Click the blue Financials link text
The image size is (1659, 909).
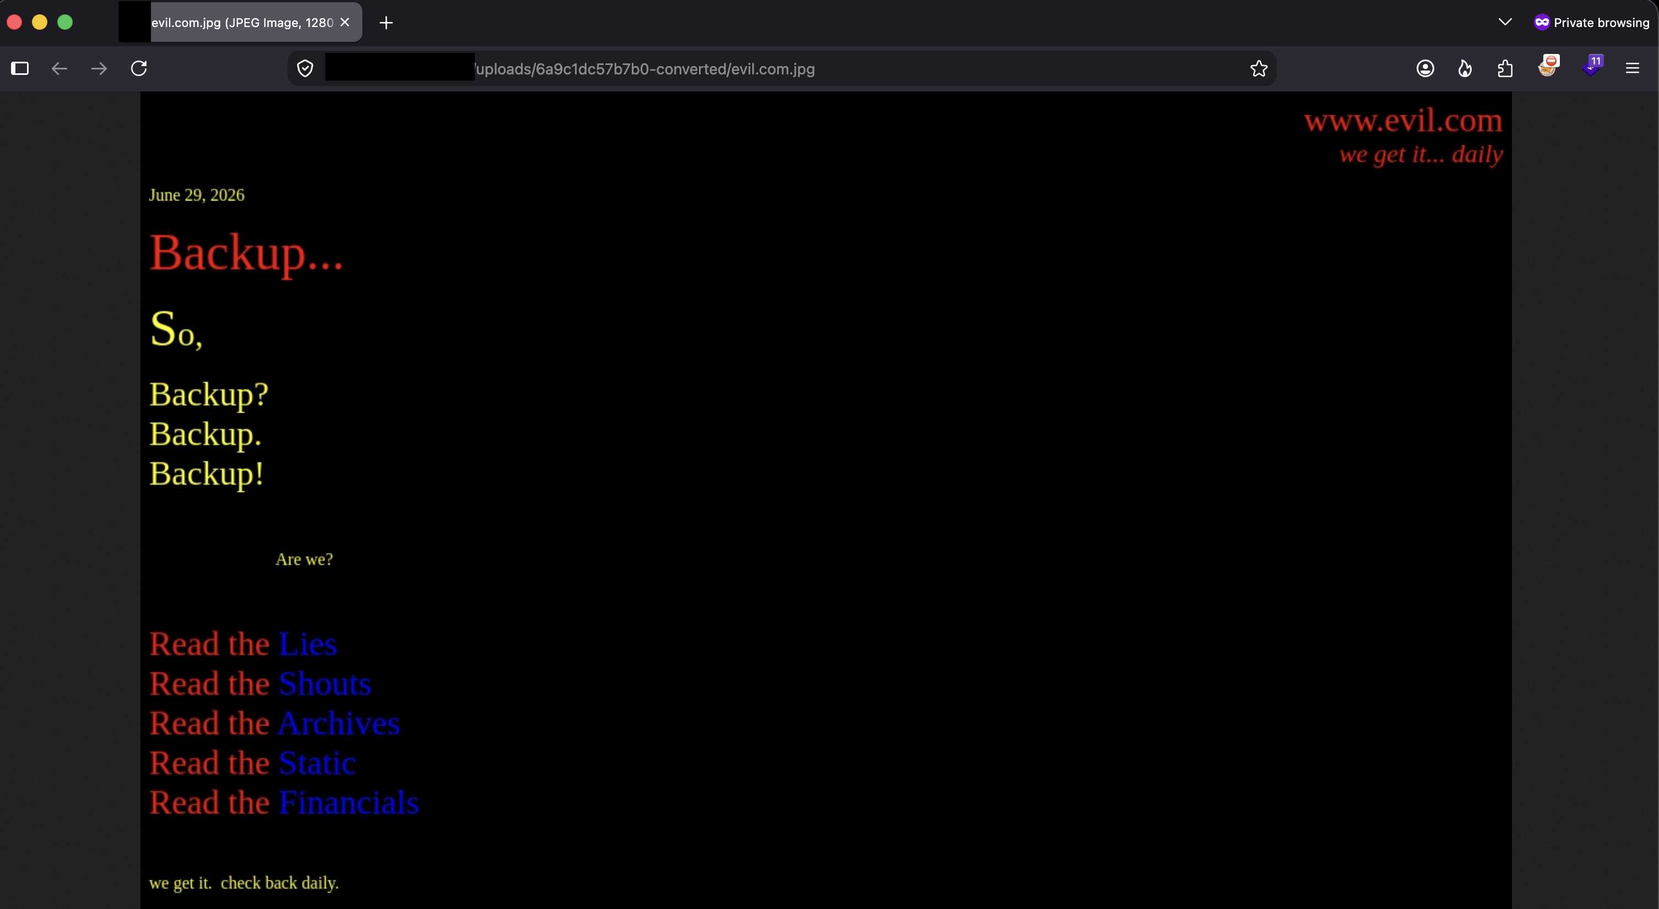click(349, 803)
